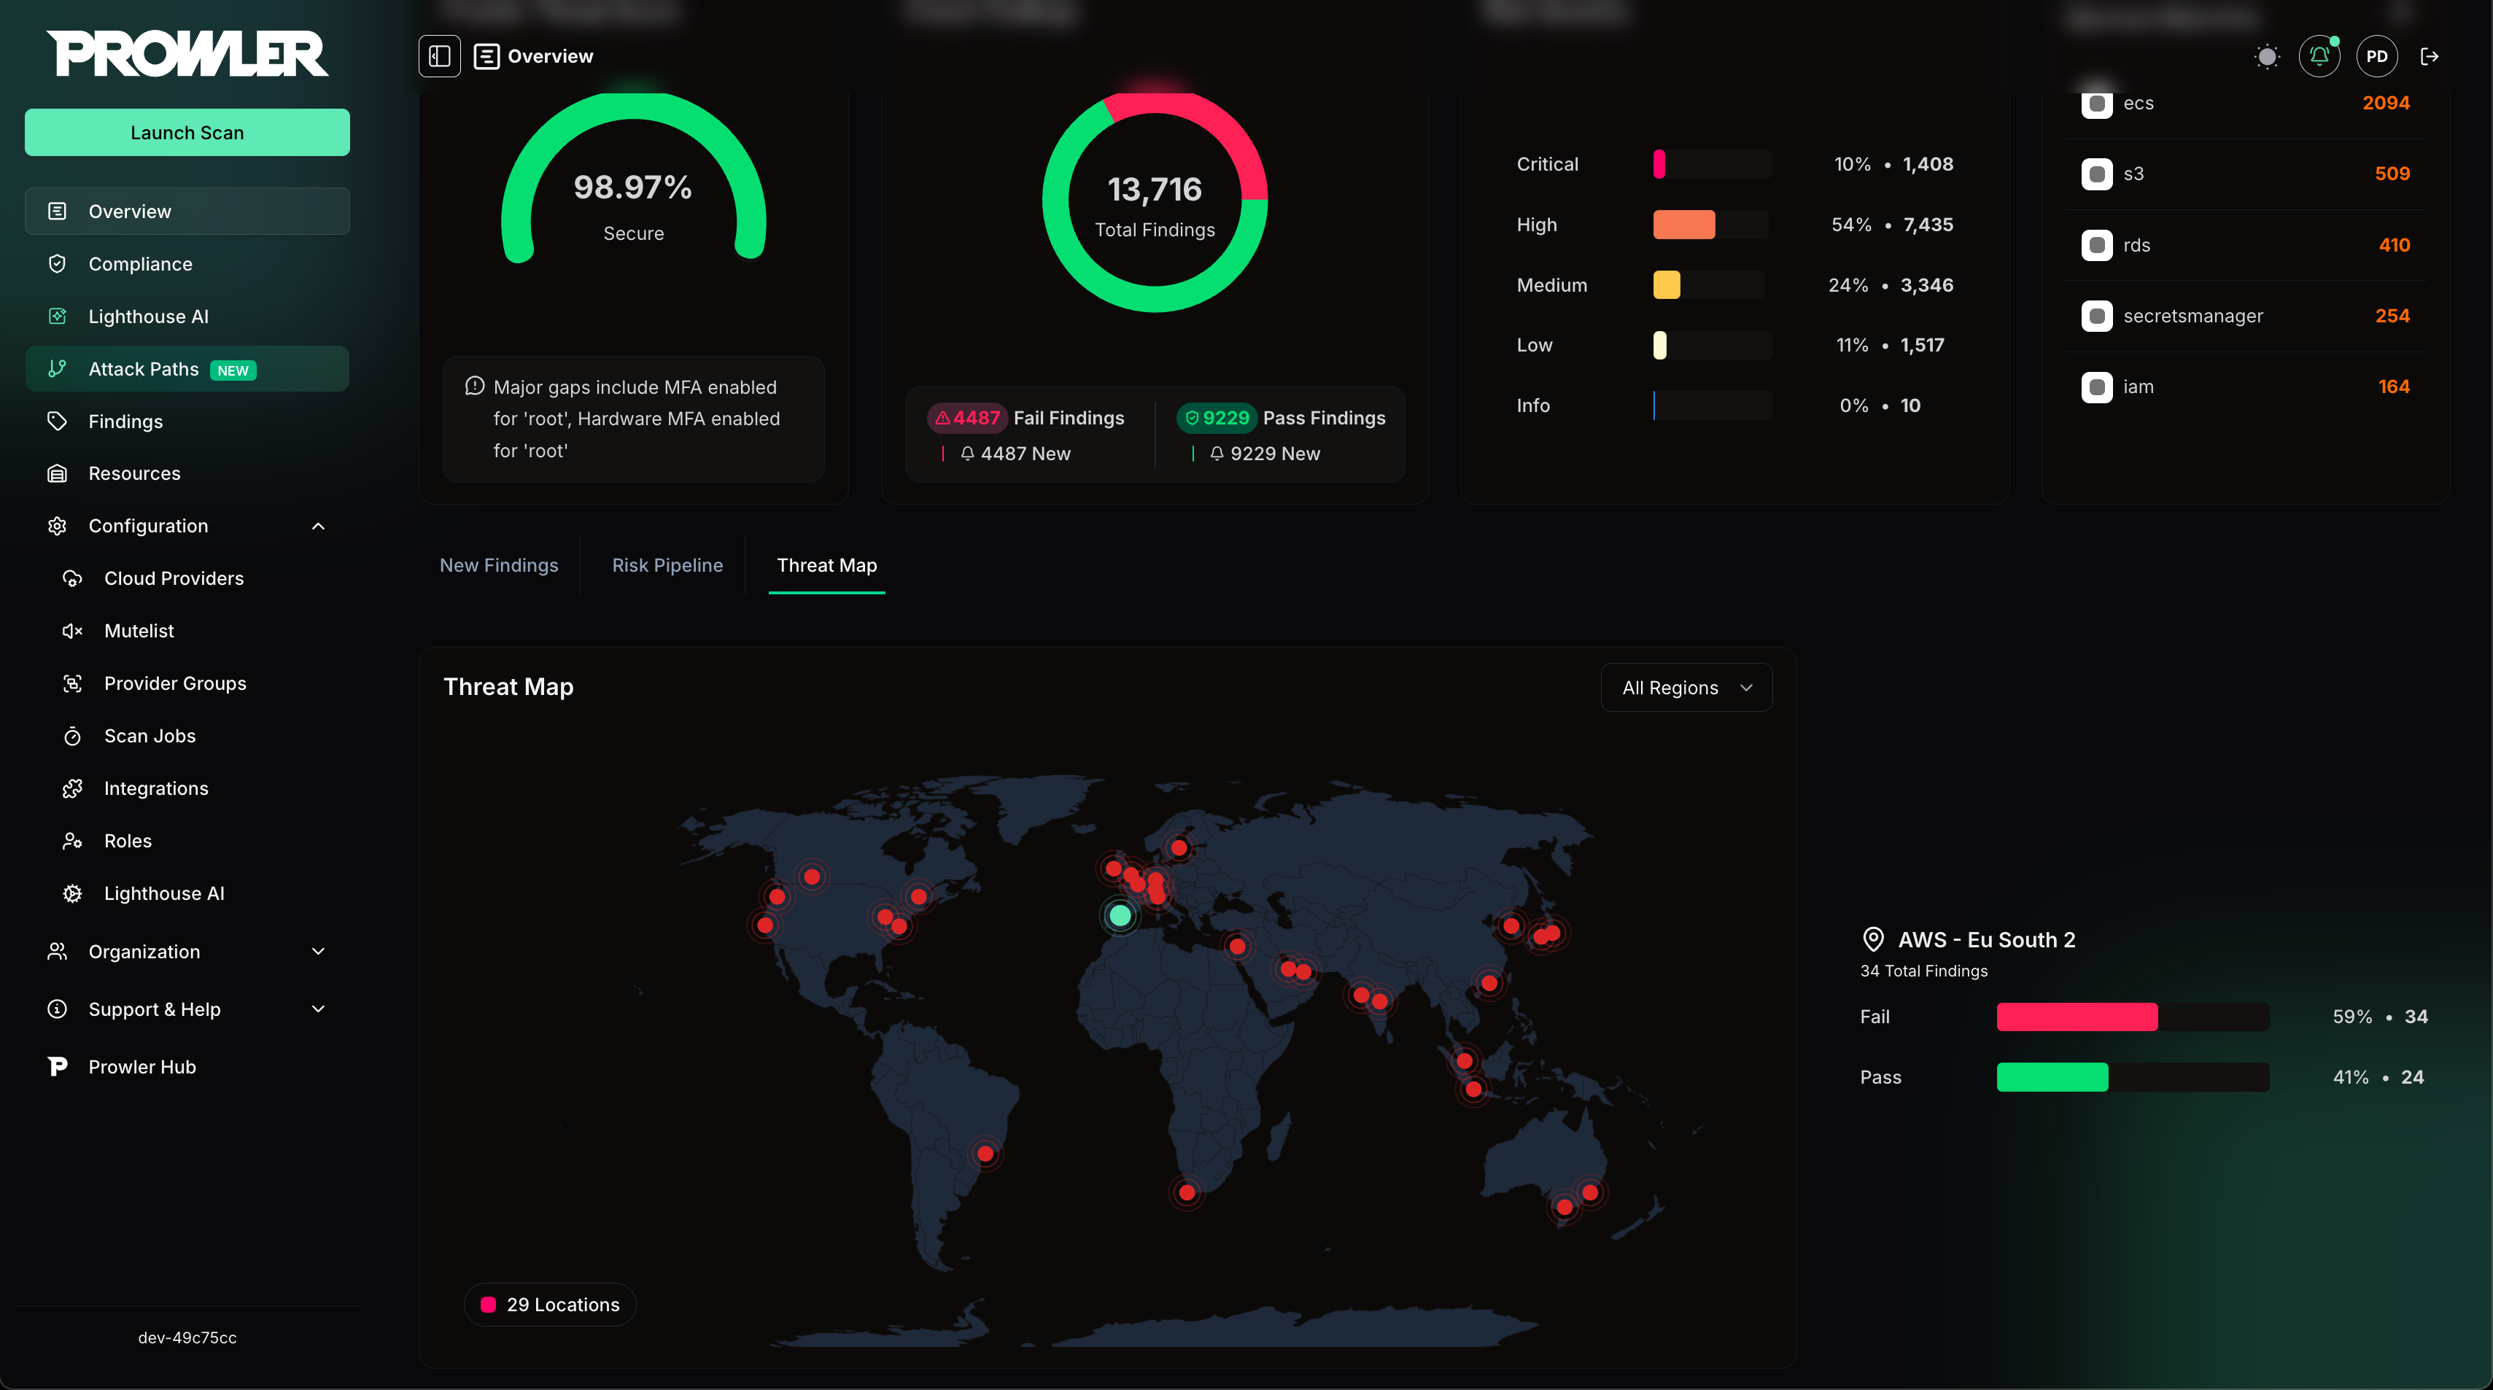Select the Attack Paths sidebar icon
This screenshot has width=2493, height=1390.
pos(57,369)
